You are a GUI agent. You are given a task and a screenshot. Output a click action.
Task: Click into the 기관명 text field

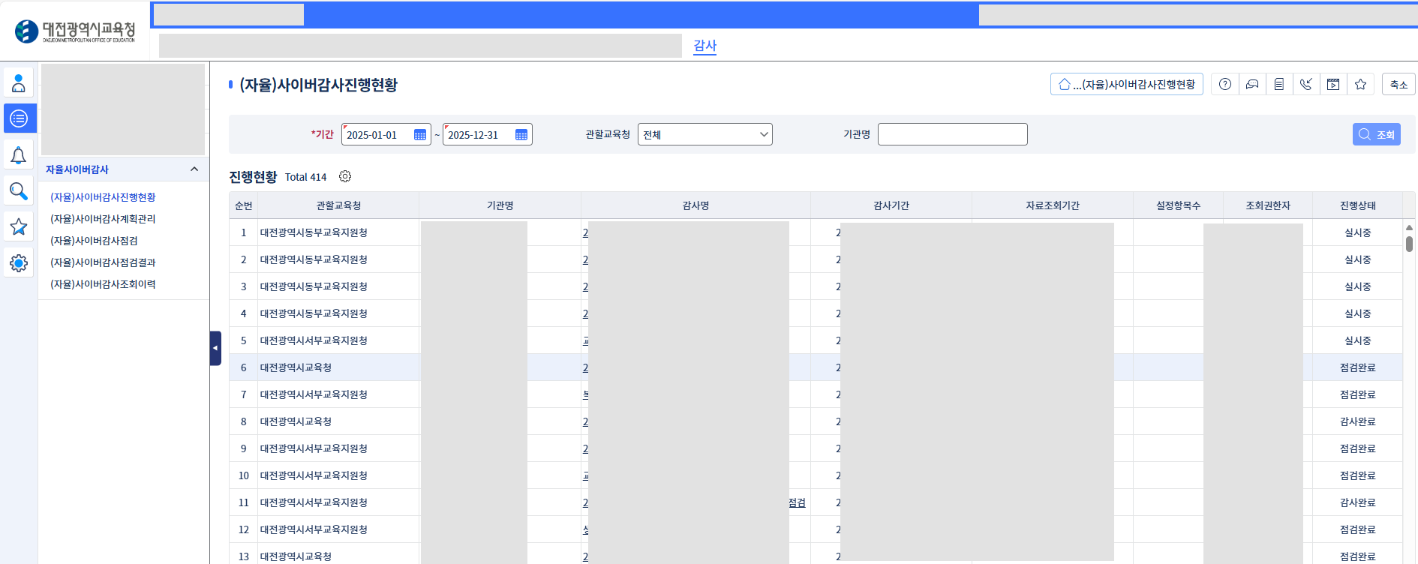952,135
